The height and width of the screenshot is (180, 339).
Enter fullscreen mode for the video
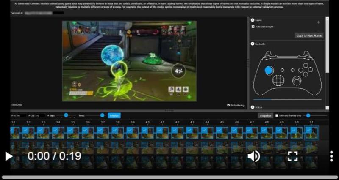[x=292, y=156]
